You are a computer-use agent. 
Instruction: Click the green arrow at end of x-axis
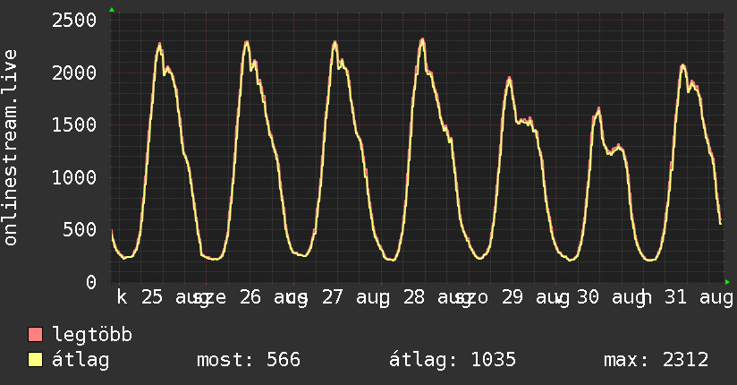point(727,282)
